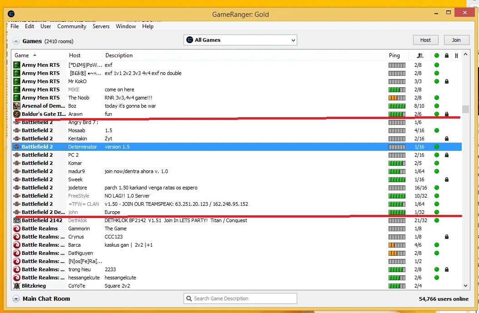
Task: Click the green status dot on Boz row
Action: pyautogui.click(x=437, y=106)
